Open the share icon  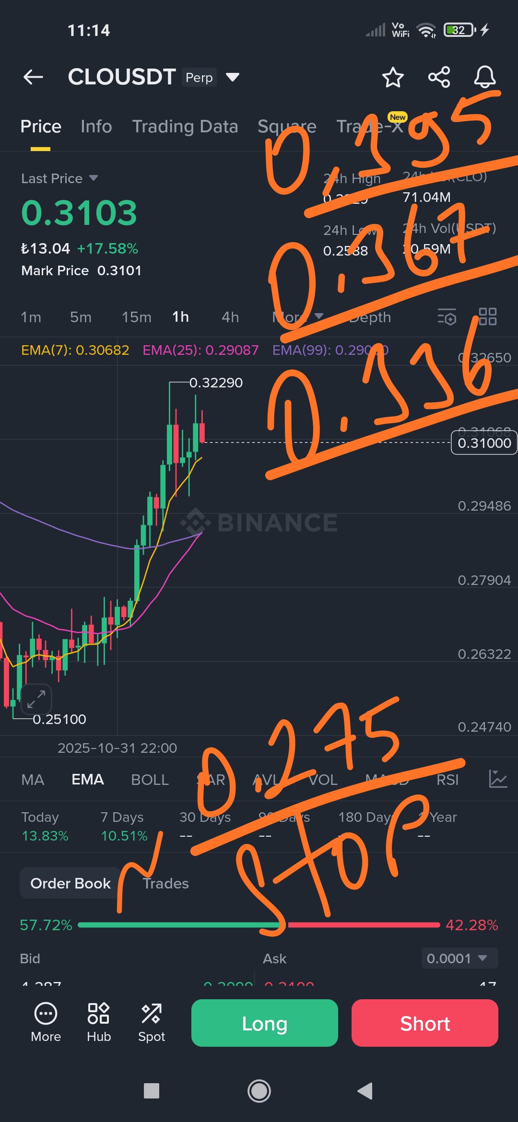439,77
